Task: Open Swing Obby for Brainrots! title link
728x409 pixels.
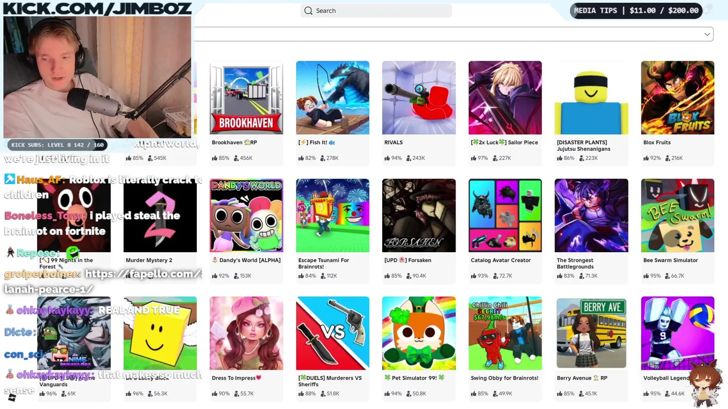Action: tap(504, 378)
